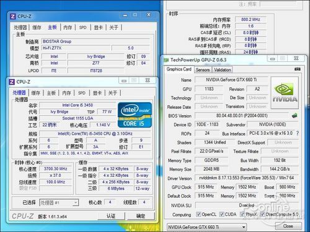Click the 确定 OK button in CPU-Z

click(141, 216)
